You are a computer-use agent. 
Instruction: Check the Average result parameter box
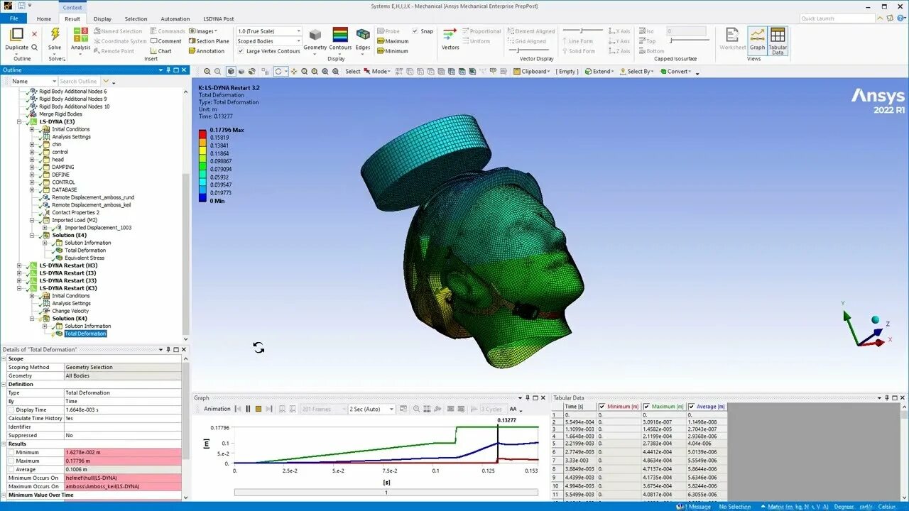(11, 469)
